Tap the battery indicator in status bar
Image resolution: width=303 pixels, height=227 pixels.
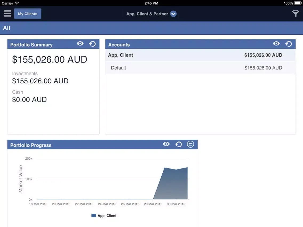298,3
